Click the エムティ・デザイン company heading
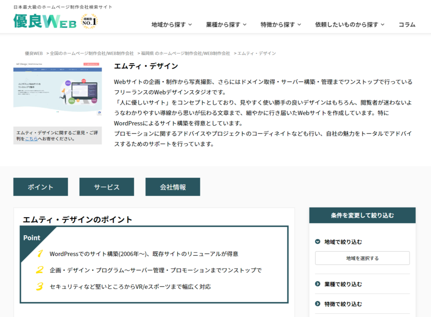Image resolution: width=431 pixels, height=317 pixels. (x=146, y=66)
